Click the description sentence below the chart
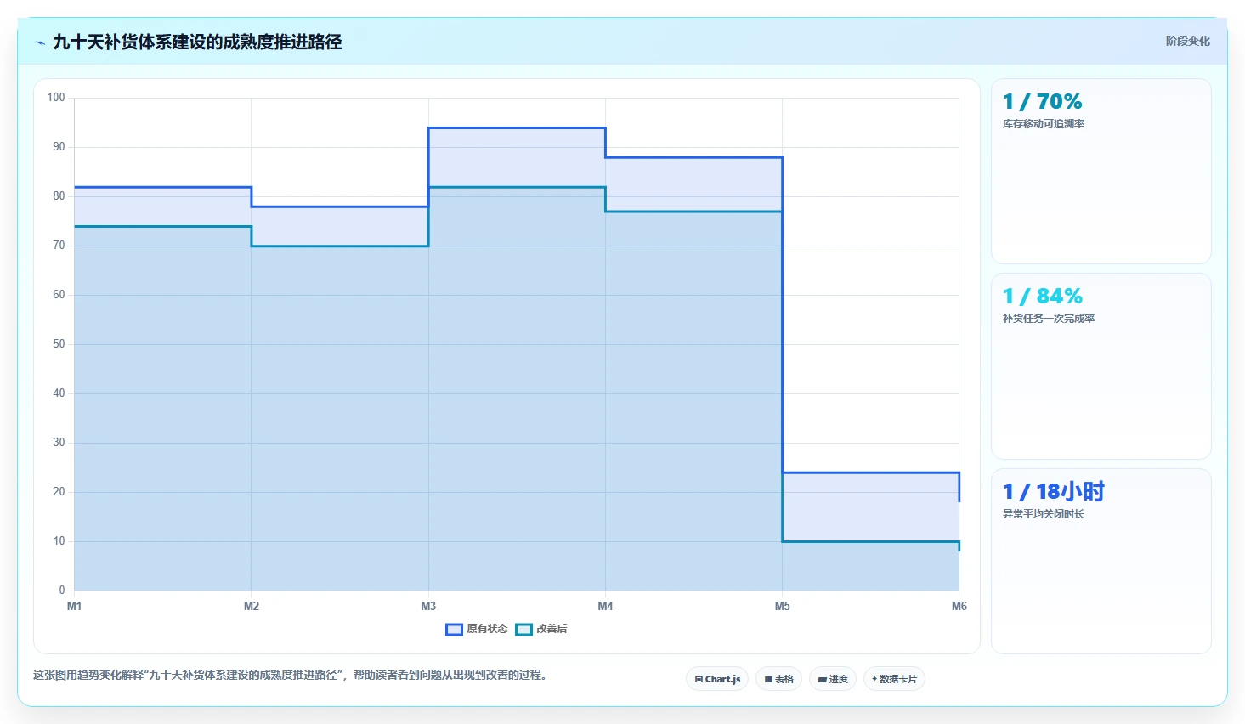This screenshot has height=724, width=1245. 291,675
